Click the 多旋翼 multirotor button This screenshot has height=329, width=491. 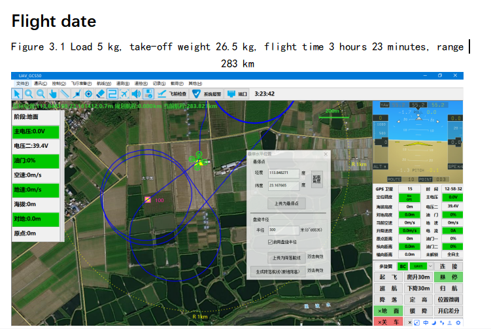[386, 266]
